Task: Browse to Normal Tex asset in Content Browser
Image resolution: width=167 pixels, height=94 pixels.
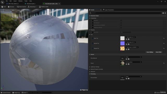Action: (x=129, y=44)
